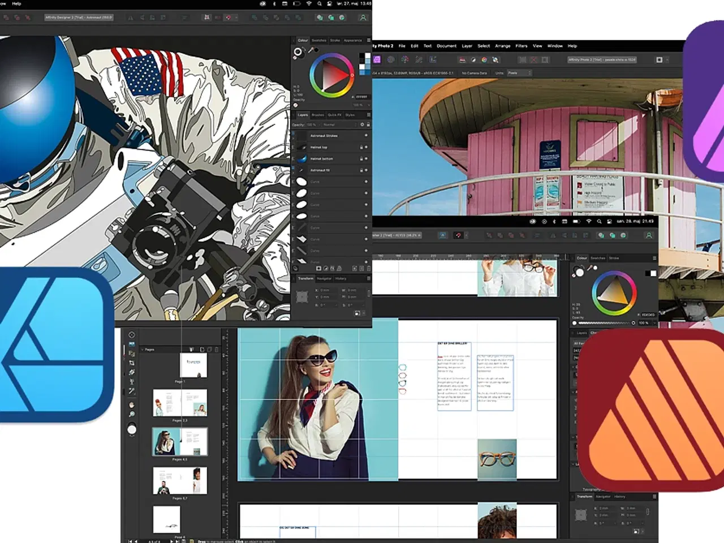Screen dimensions: 724x543
Task: Toggle the lock on Helmet bottom layer
Action: 361,159
